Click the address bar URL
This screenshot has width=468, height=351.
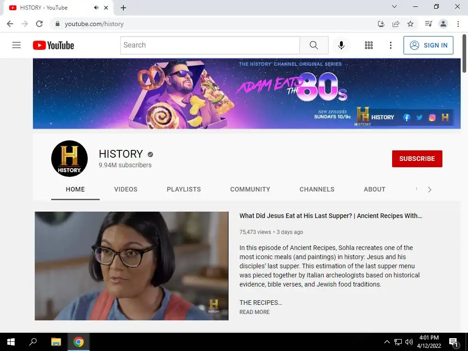tap(94, 24)
